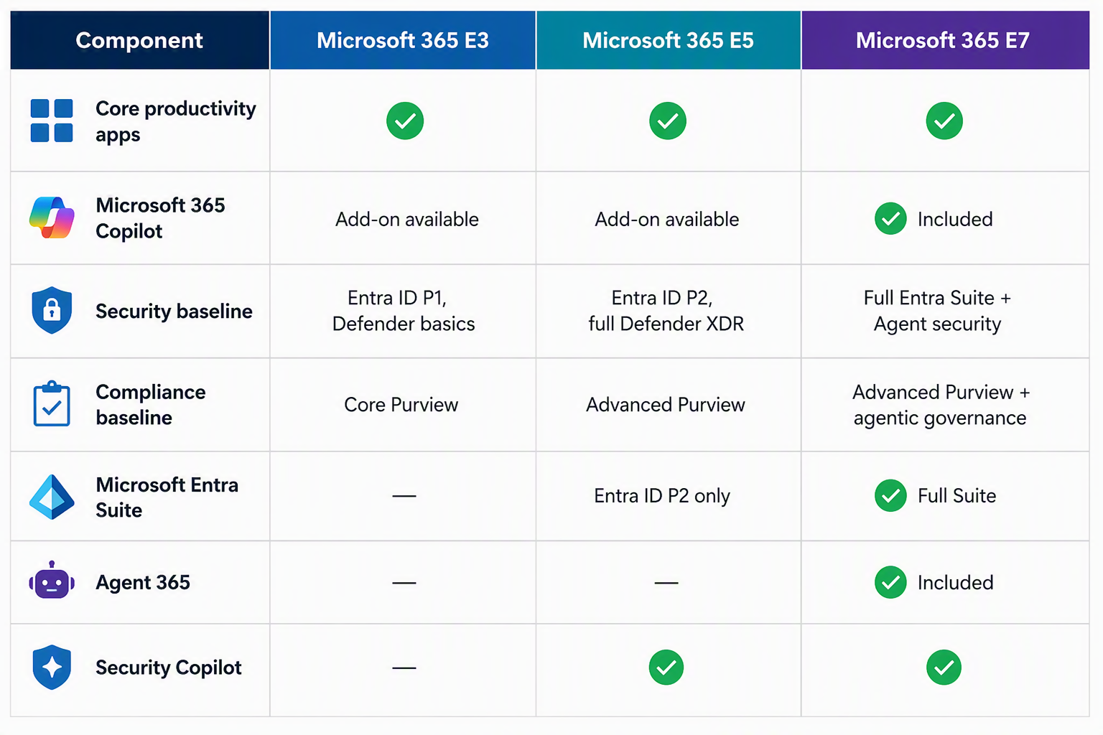Viewport: 1103px width, 735px height.
Task: Click the Agent 365 robot icon
Action: [x=52, y=581]
